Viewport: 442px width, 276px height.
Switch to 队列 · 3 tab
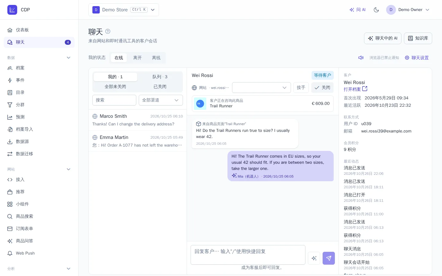tap(160, 77)
